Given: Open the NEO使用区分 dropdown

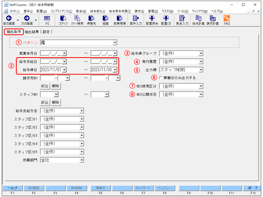Looking at the screenshot, I should (x=201, y=86).
